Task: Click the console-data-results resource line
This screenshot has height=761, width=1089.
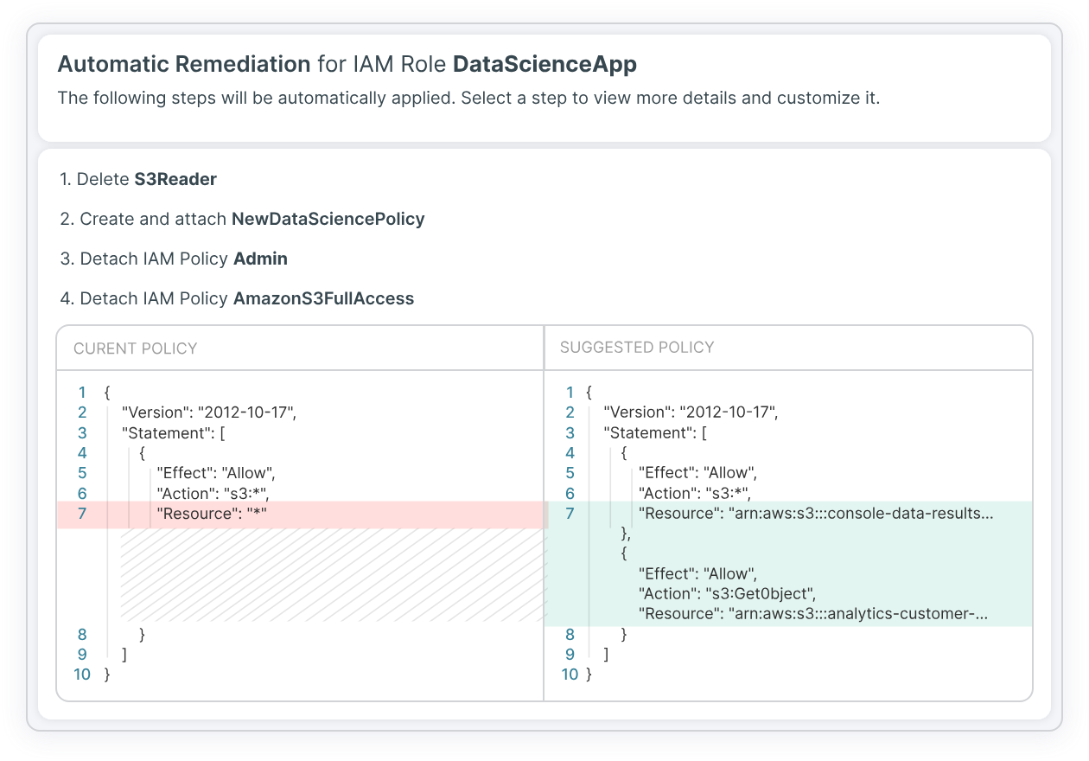Action: coord(816,514)
